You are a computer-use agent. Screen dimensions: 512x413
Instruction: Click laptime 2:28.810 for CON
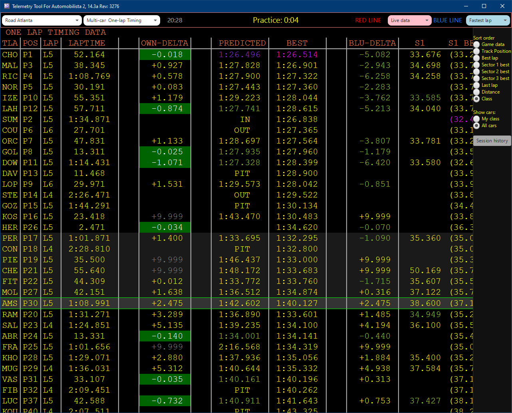[x=89, y=249]
